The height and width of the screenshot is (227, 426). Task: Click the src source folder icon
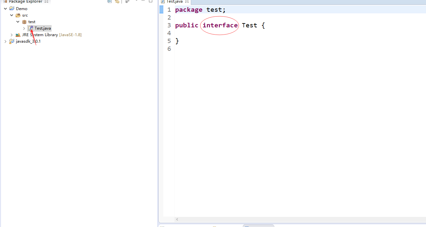pyautogui.click(x=18, y=15)
